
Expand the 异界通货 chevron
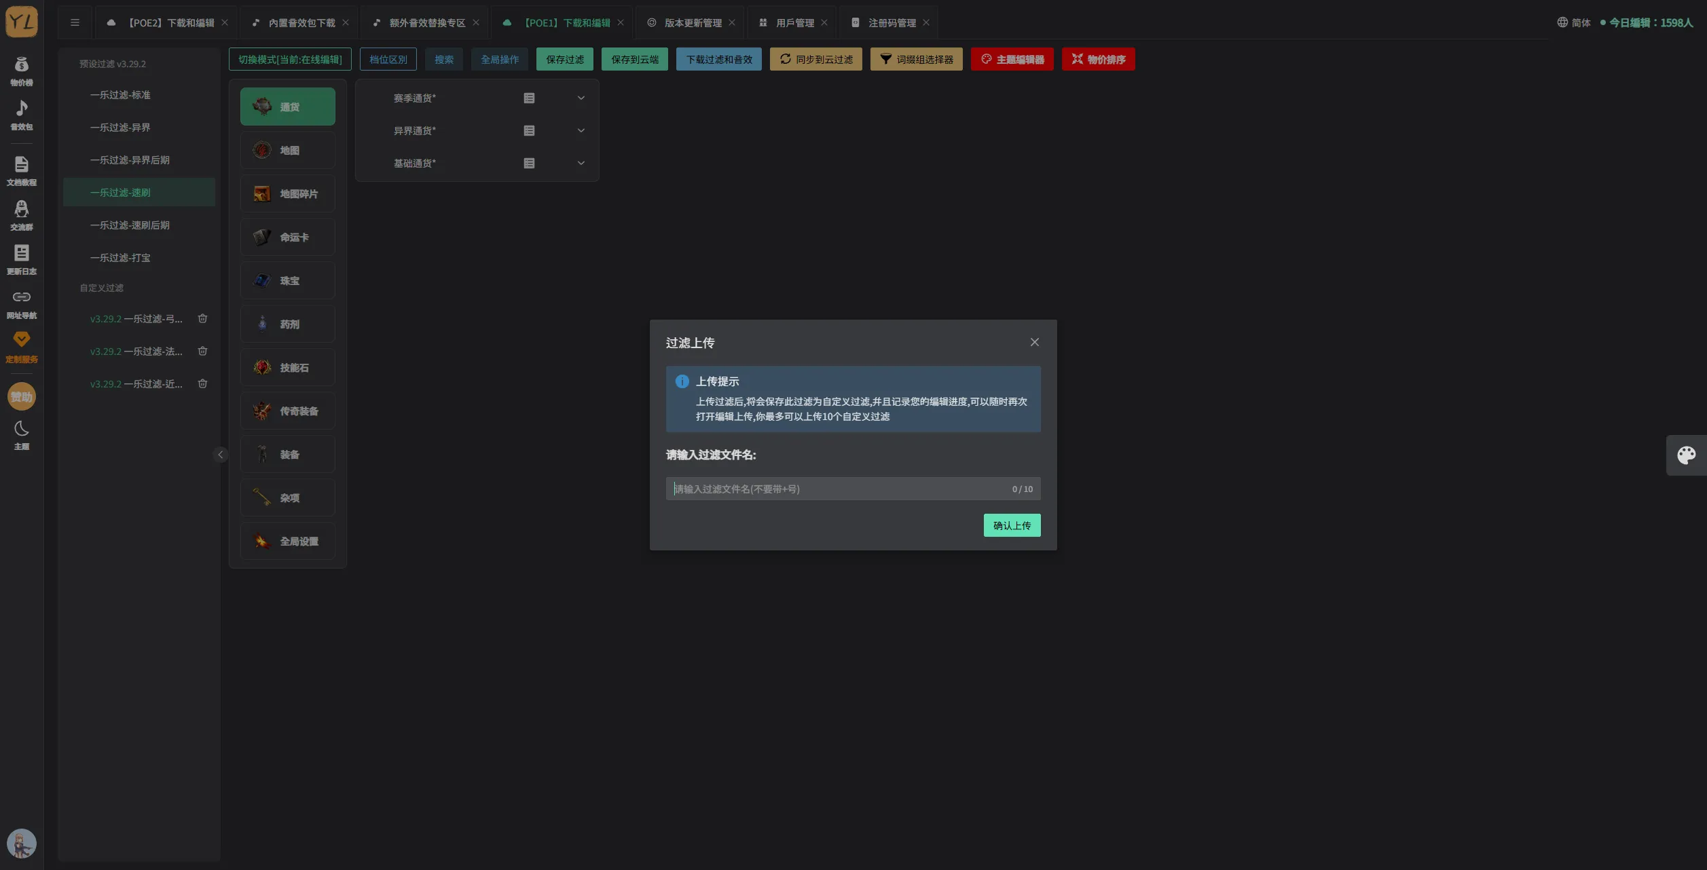pyautogui.click(x=581, y=130)
